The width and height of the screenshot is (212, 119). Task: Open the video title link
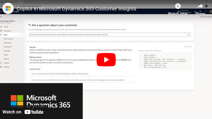[x=76, y=9]
